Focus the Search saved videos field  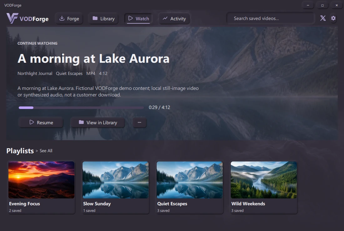tap(271, 18)
